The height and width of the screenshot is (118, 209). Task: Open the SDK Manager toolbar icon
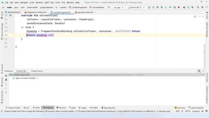(193, 7)
